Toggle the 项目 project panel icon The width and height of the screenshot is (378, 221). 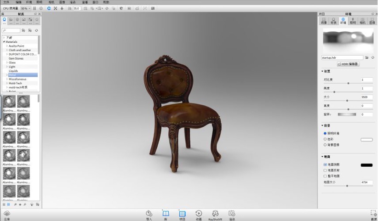(182, 215)
